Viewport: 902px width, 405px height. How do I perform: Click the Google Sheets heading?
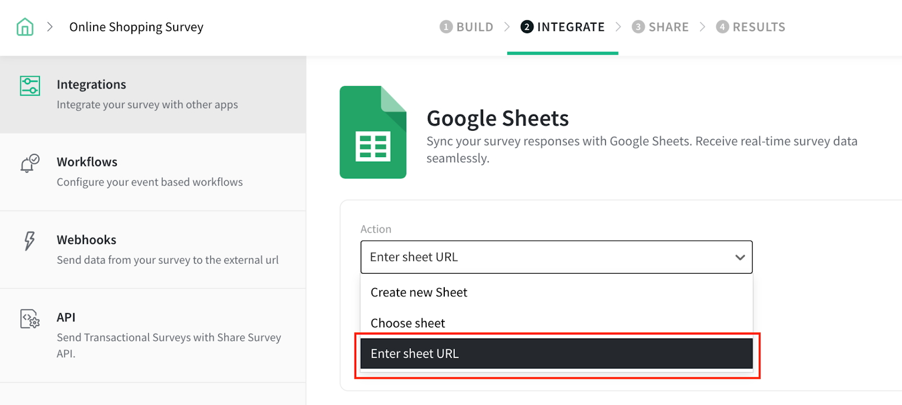click(x=498, y=118)
